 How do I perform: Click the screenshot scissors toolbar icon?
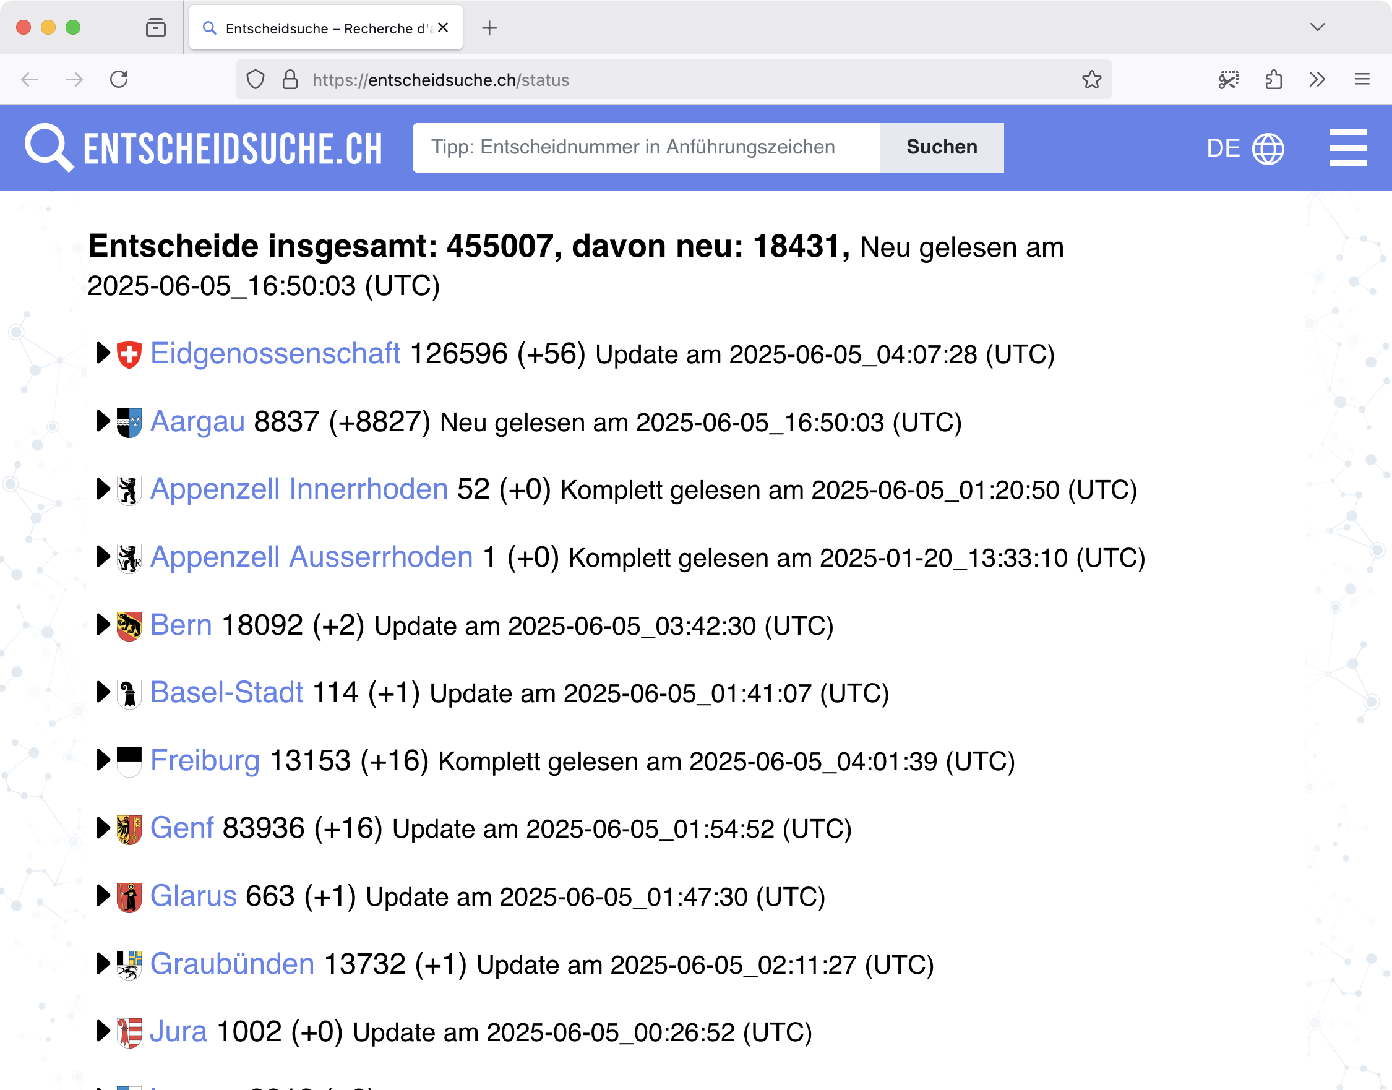pyautogui.click(x=1228, y=80)
